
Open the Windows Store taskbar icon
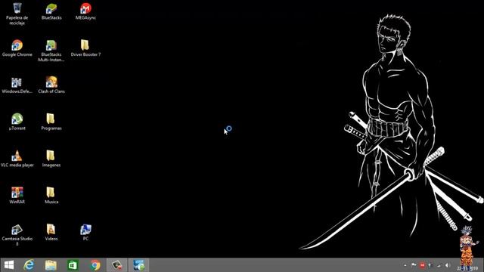pos(73,265)
